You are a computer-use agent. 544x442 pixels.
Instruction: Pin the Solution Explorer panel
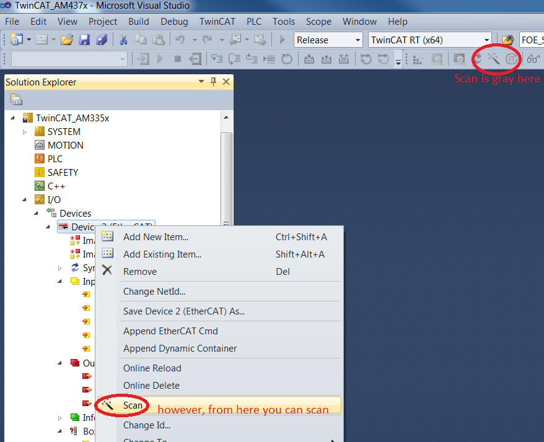tap(213, 82)
